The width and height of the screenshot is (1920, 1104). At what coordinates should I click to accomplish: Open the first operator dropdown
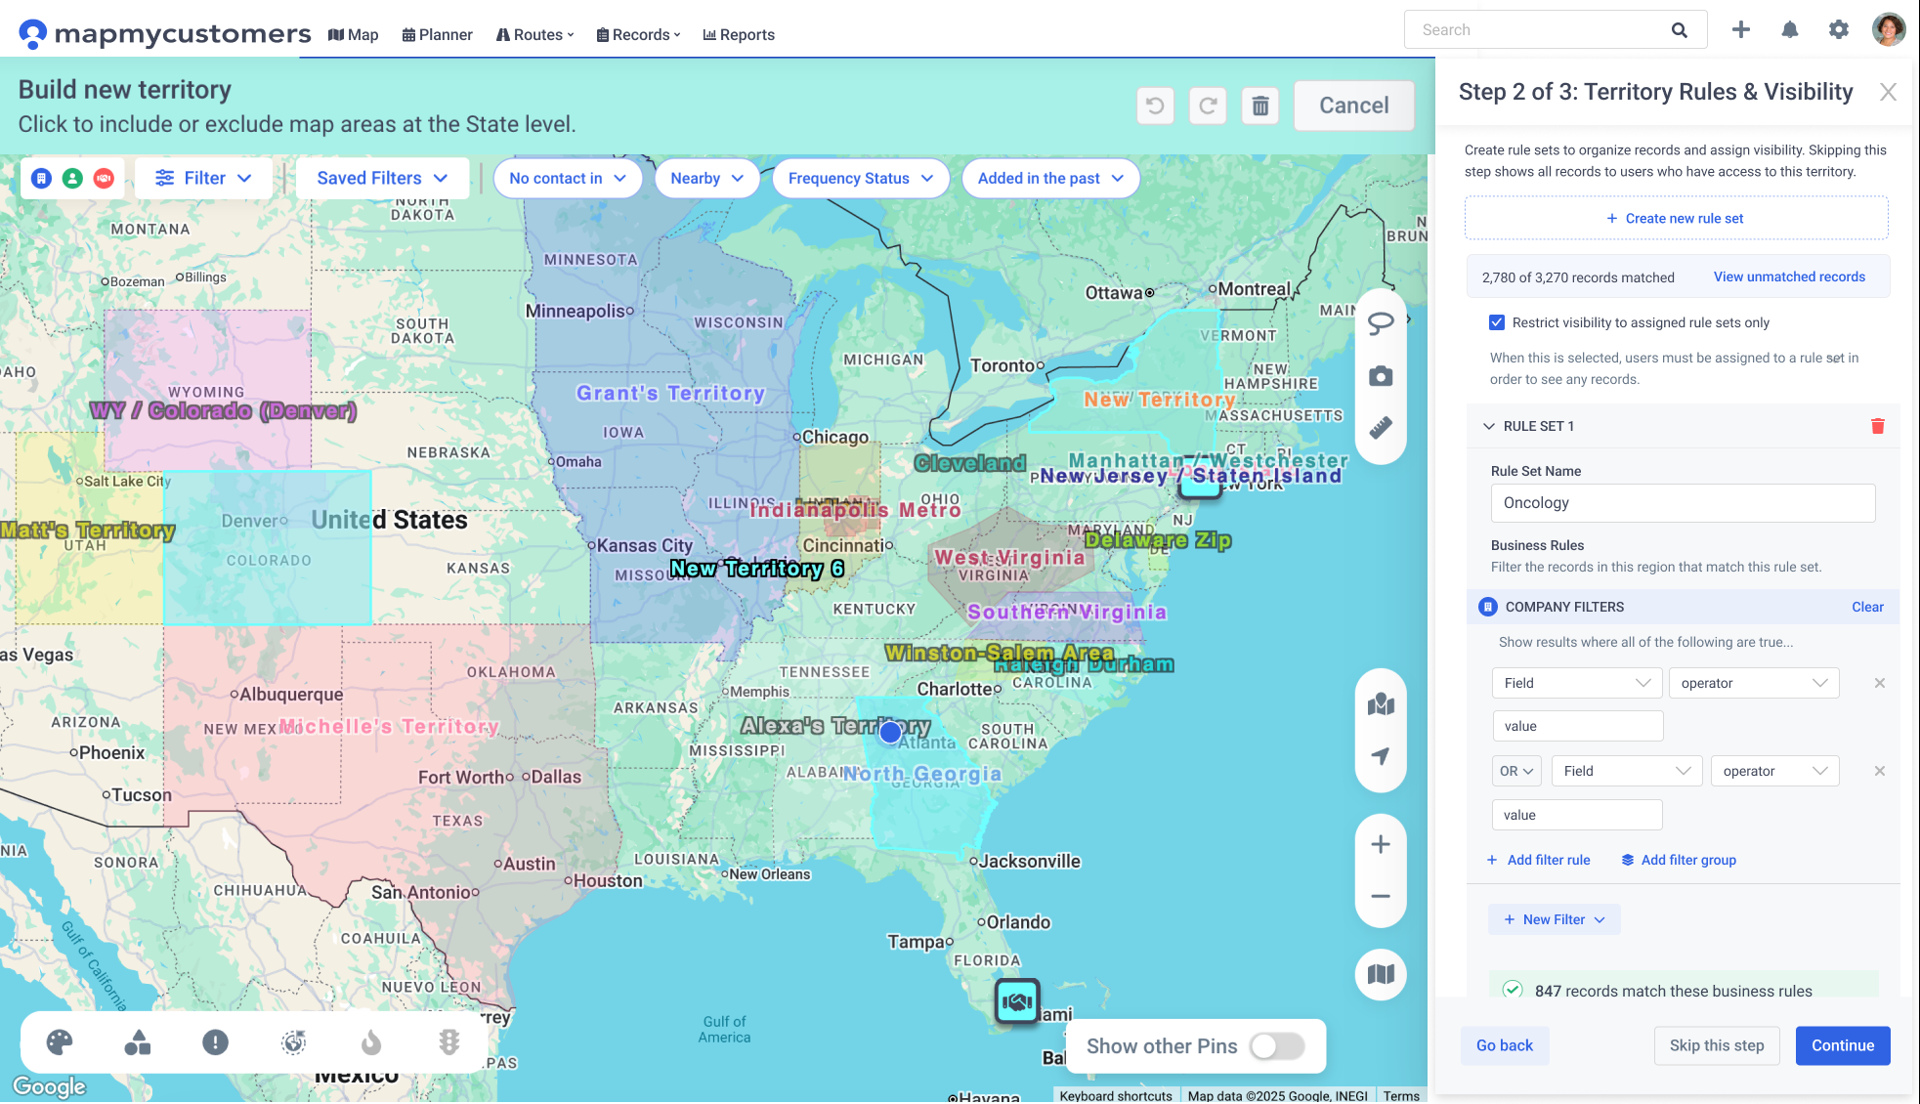[1754, 683]
